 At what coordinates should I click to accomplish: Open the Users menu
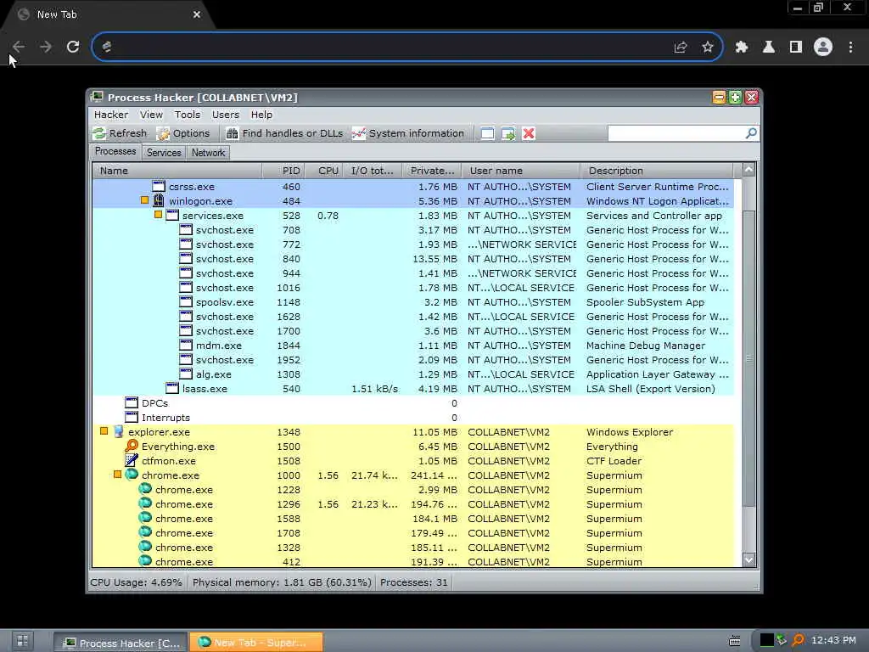(226, 115)
